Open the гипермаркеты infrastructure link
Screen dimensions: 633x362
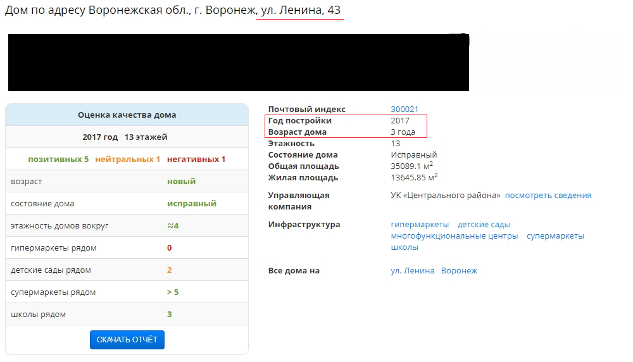(420, 225)
